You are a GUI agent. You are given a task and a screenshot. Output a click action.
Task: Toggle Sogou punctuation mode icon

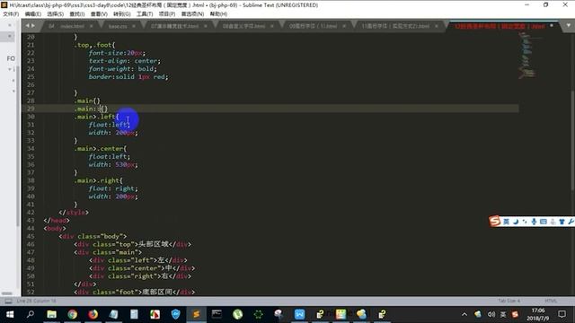click(x=525, y=222)
